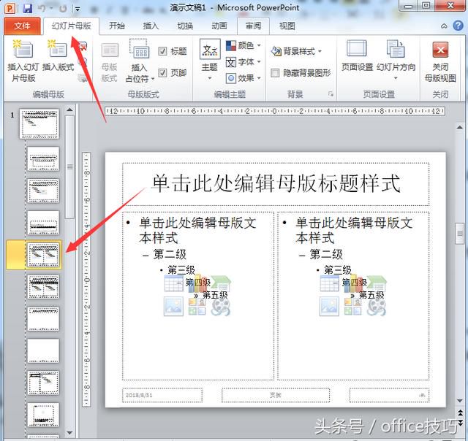Click the Undo icon in quick access toolbar
468x441 pixels.
click(x=42, y=8)
